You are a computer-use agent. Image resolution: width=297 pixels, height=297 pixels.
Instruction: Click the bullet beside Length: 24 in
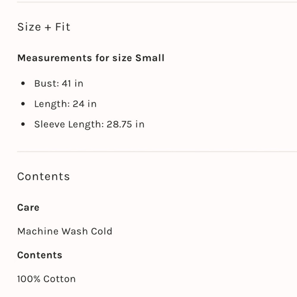coord(23,104)
